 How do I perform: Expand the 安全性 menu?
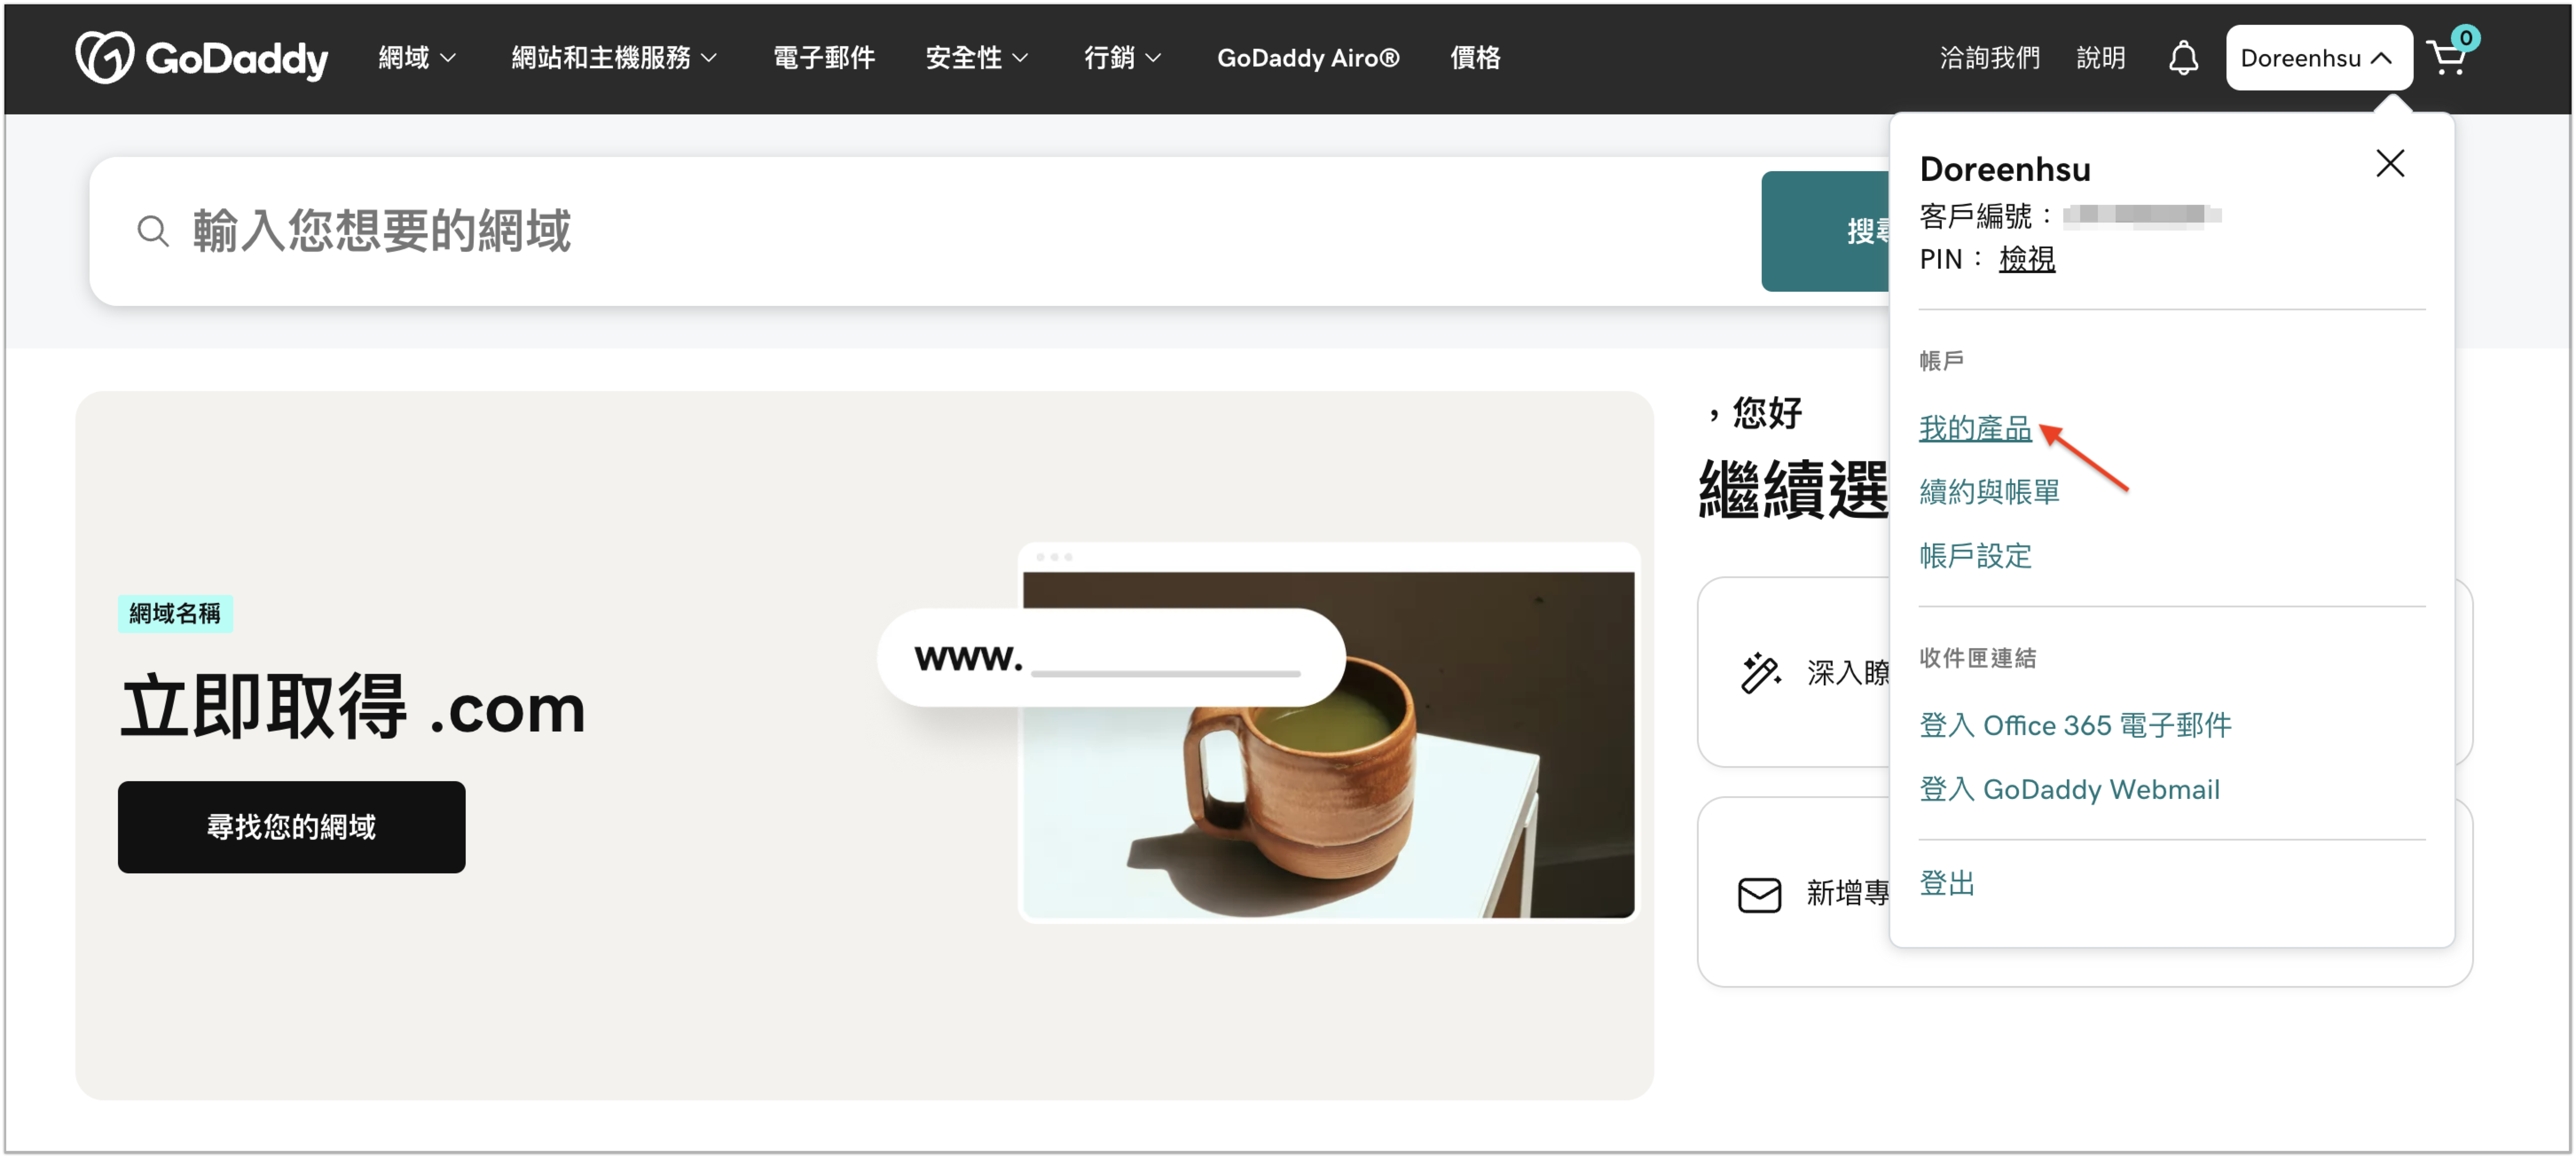point(977,58)
